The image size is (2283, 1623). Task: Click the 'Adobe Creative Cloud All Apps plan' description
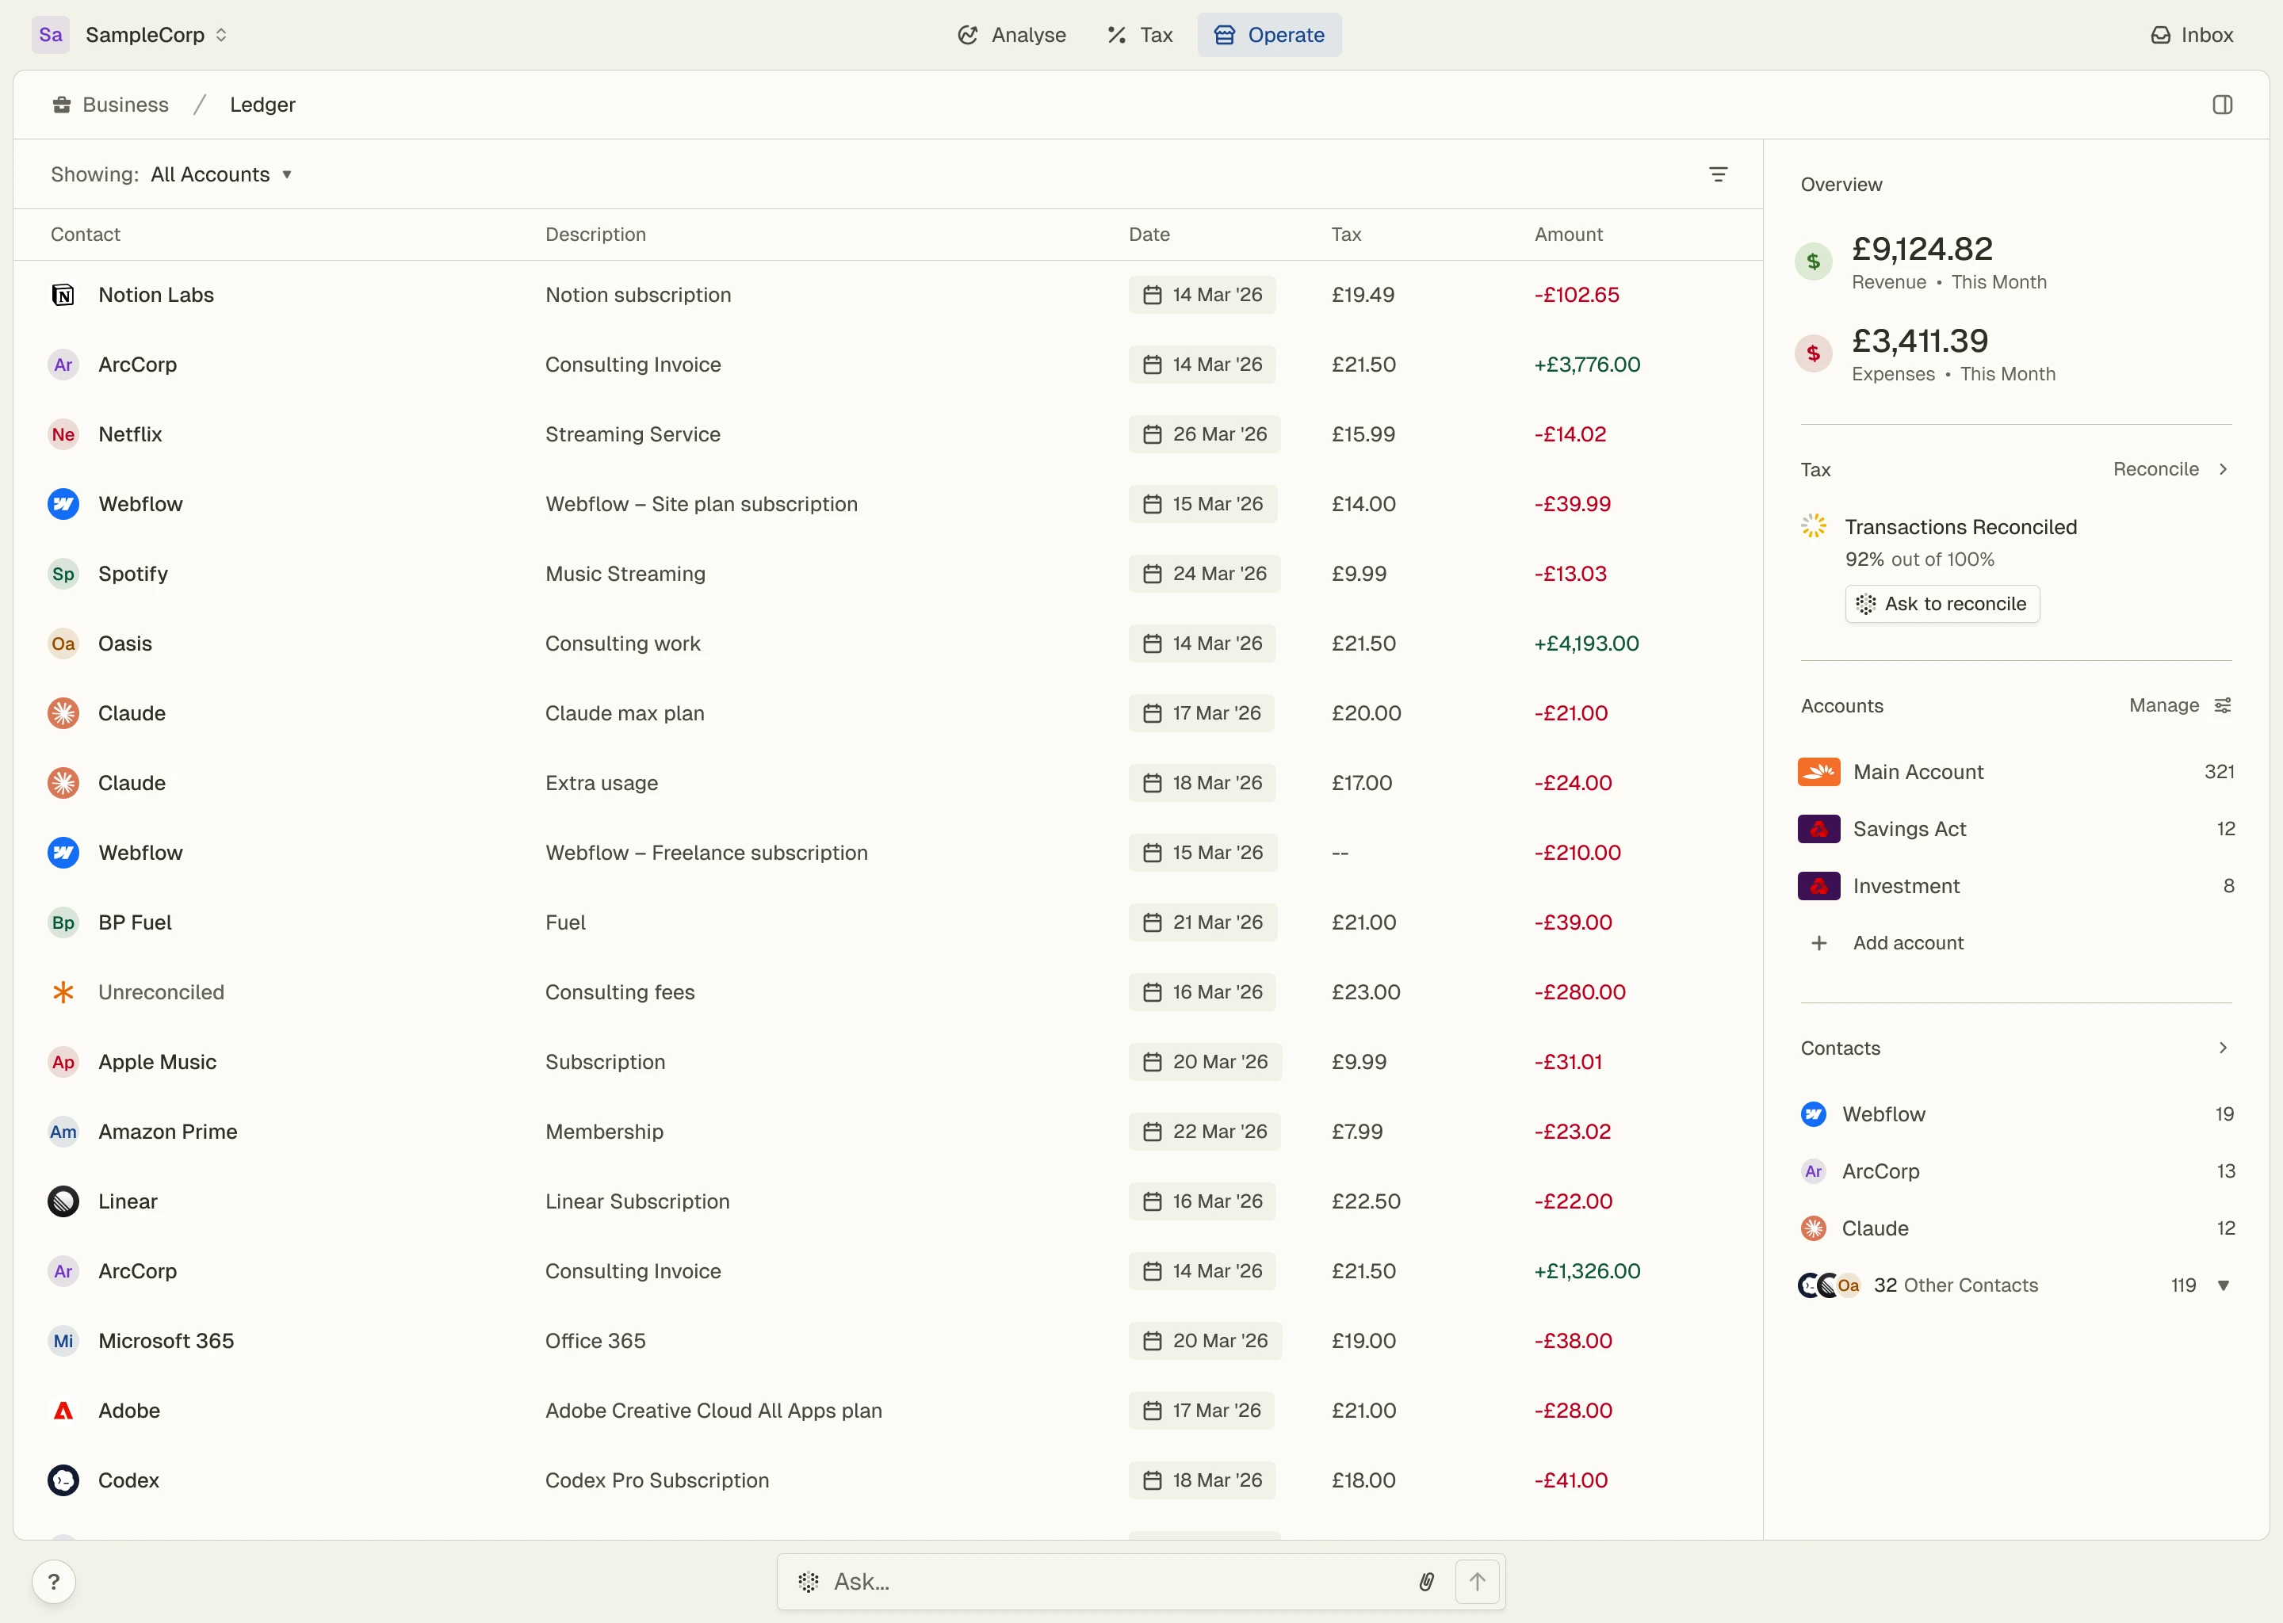pos(713,1411)
